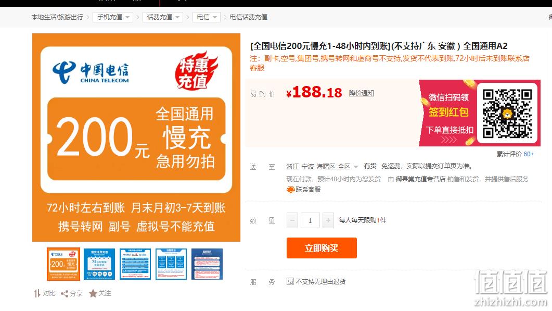
Task: Click the 不支持无理由退货 service icon
Action: (290, 281)
